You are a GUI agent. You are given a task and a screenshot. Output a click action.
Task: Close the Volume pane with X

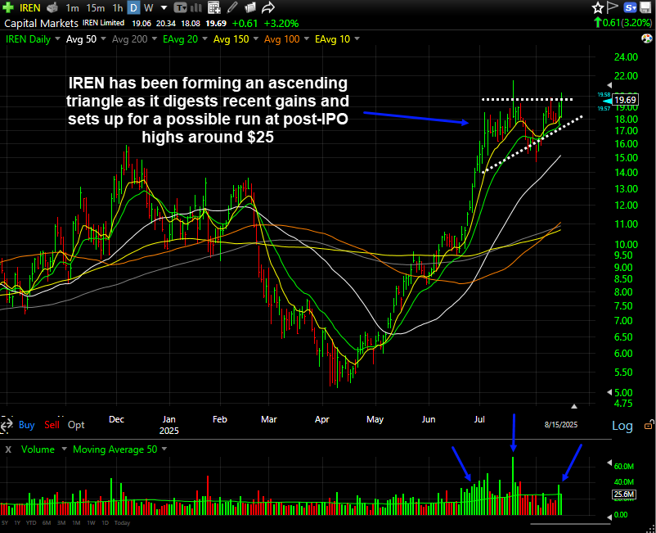pyautogui.click(x=8, y=449)
